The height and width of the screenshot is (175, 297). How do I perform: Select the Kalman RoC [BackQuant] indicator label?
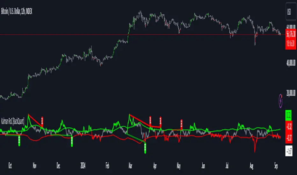coord(13,121)
